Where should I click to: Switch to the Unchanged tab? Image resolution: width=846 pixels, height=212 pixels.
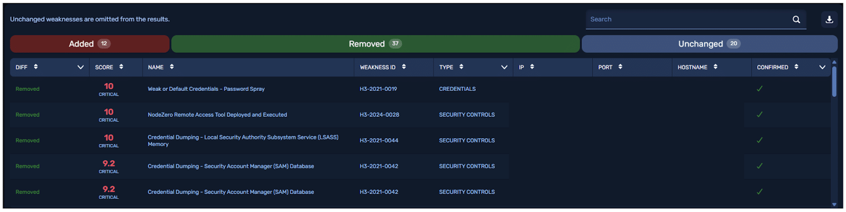(x=709, y=44)
